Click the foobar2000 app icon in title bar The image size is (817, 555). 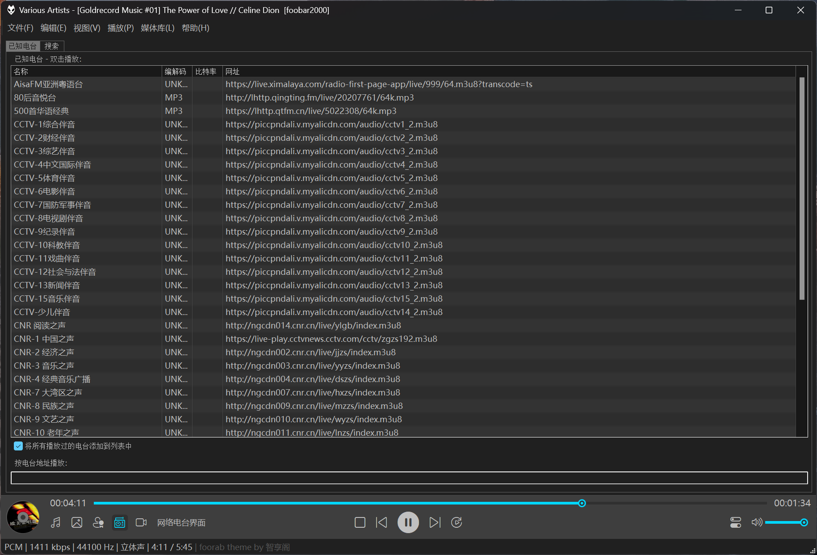pyautogui.click(x=11, y=10)
